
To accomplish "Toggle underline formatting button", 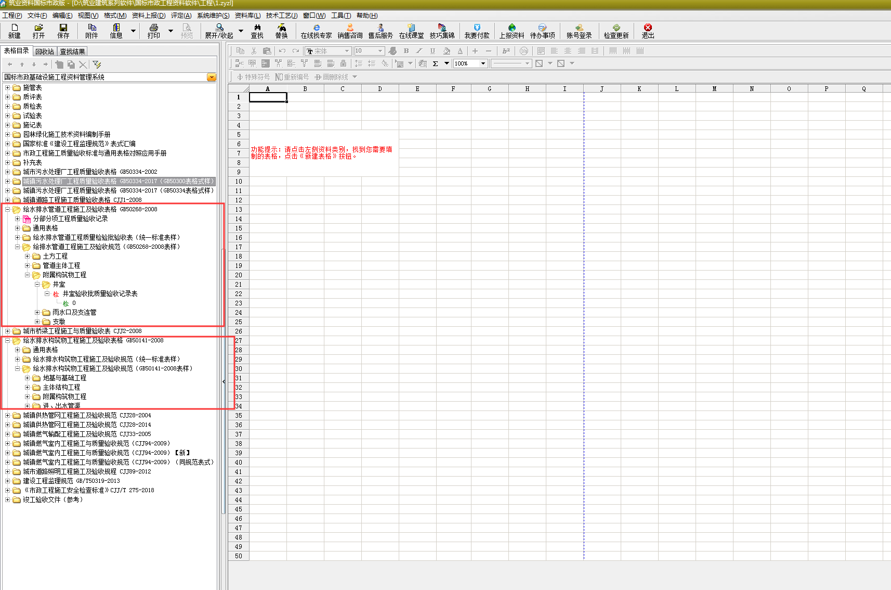I will tap(433, 50).
